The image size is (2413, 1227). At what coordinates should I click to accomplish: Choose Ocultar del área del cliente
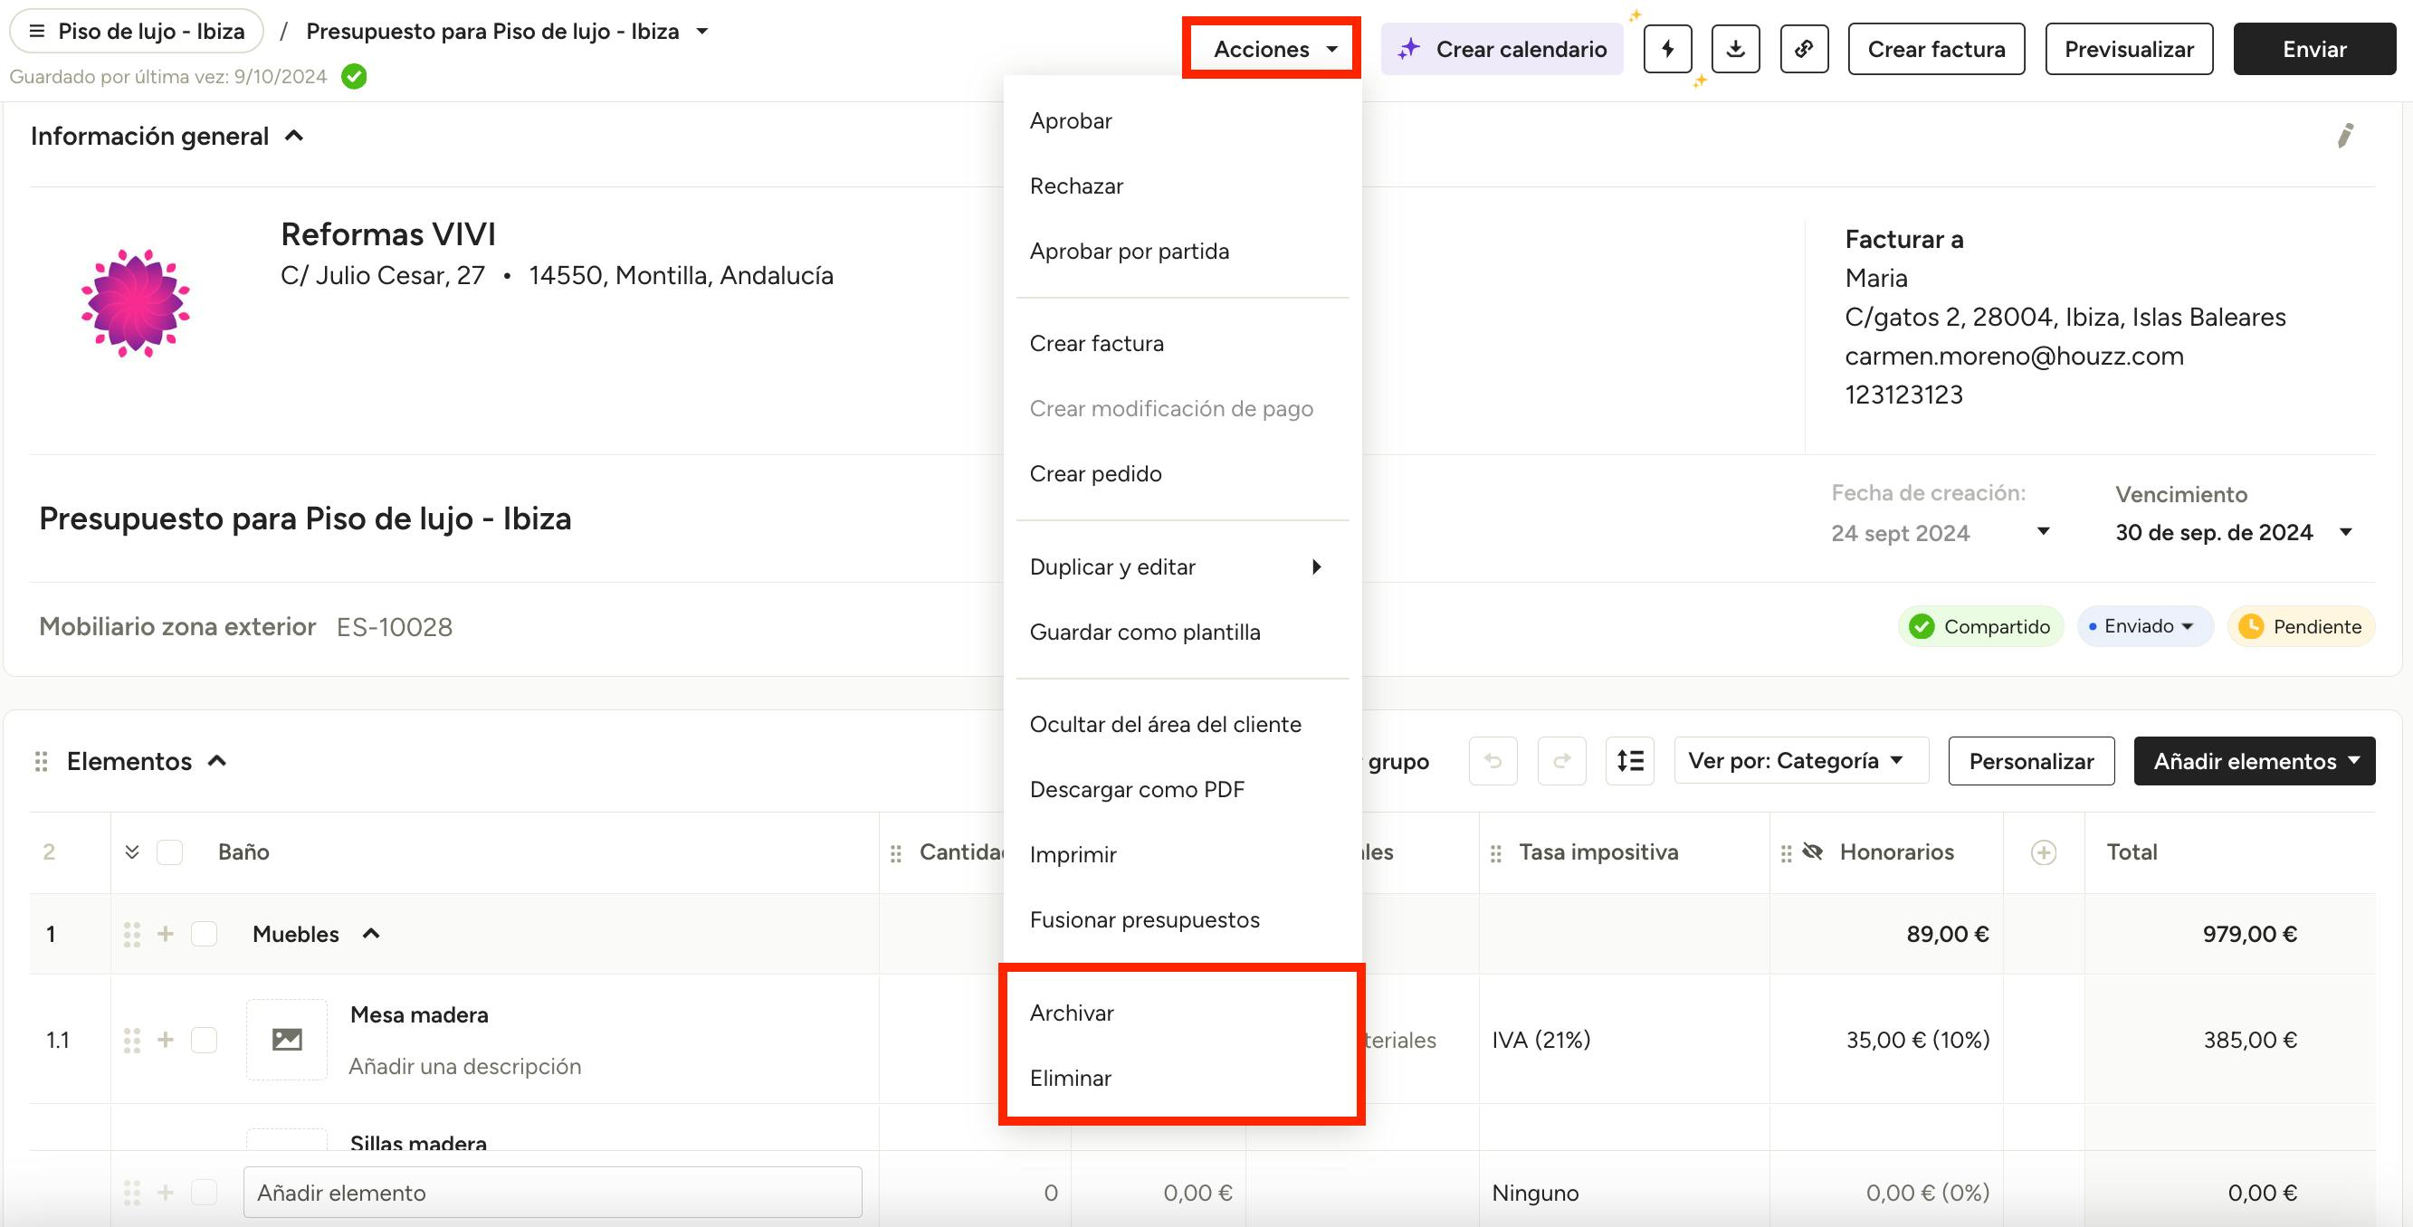click(1182, 724)
